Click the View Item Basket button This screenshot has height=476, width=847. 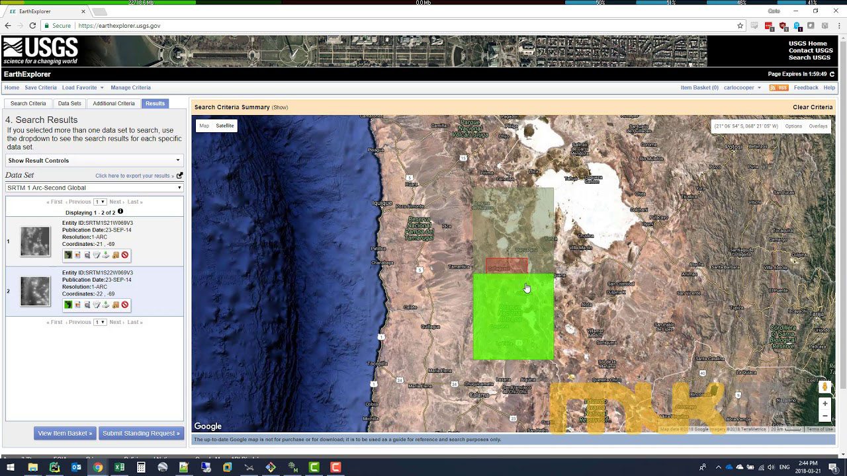[x=65, y=433]
